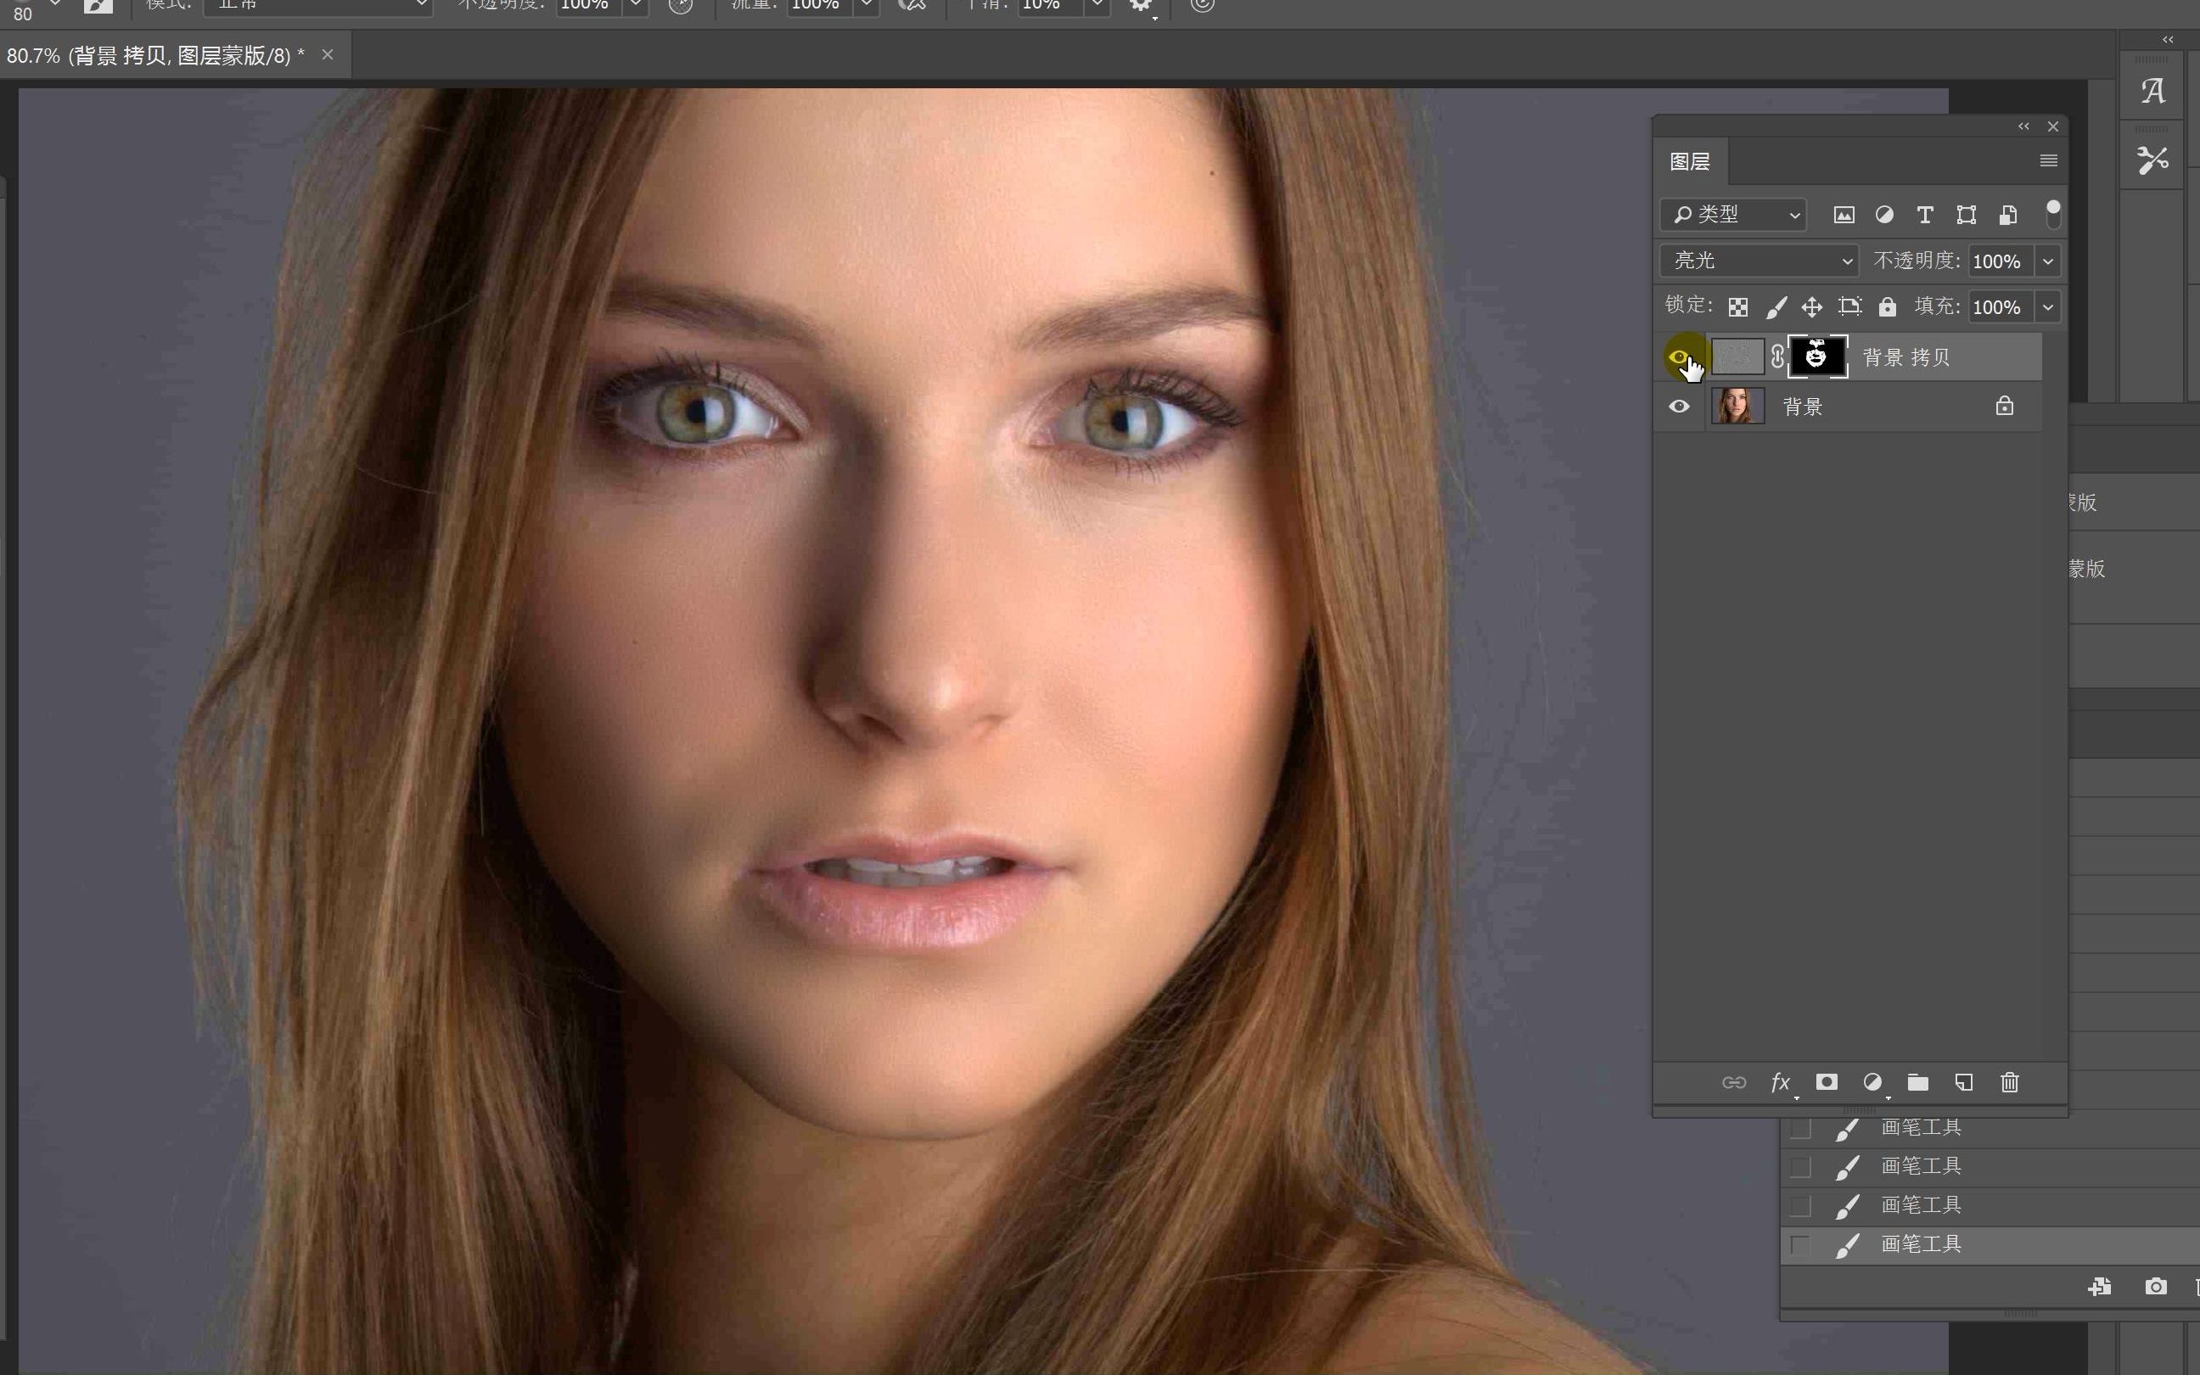
Task: Toggle the layer filter switch
Action: pos(2052,215)
